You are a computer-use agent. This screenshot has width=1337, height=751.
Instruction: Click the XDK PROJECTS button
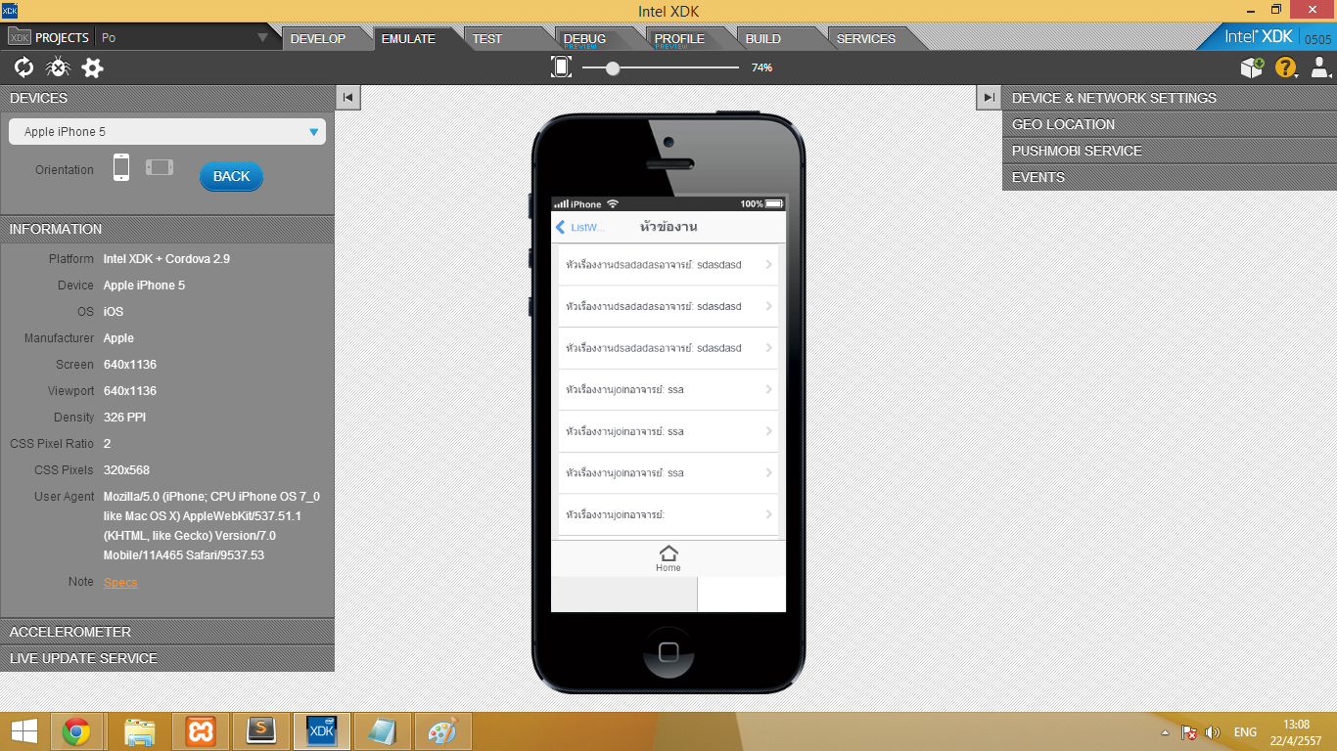pyautogui.click(x=48, y=38)
